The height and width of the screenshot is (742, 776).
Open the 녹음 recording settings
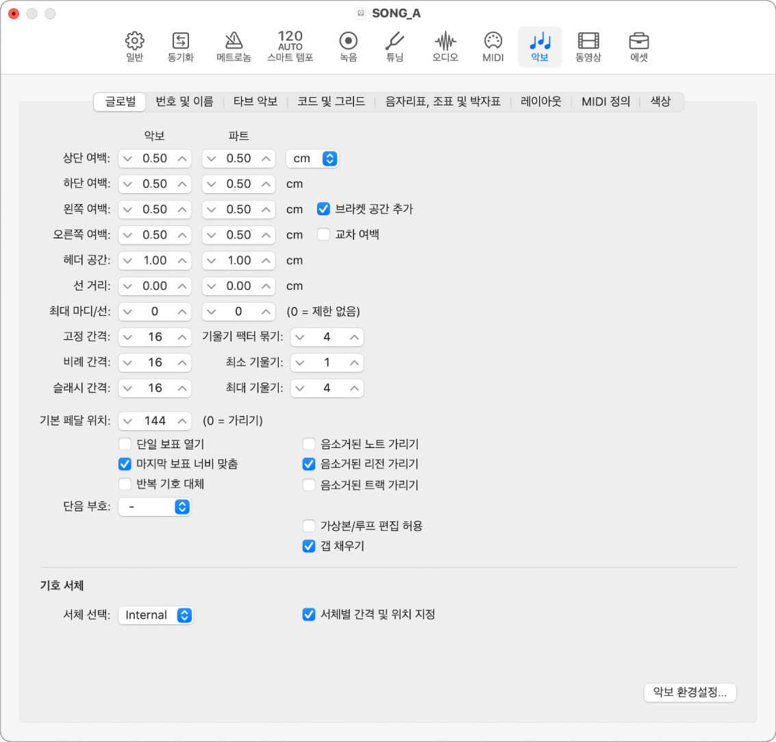[x=349, y=47]
